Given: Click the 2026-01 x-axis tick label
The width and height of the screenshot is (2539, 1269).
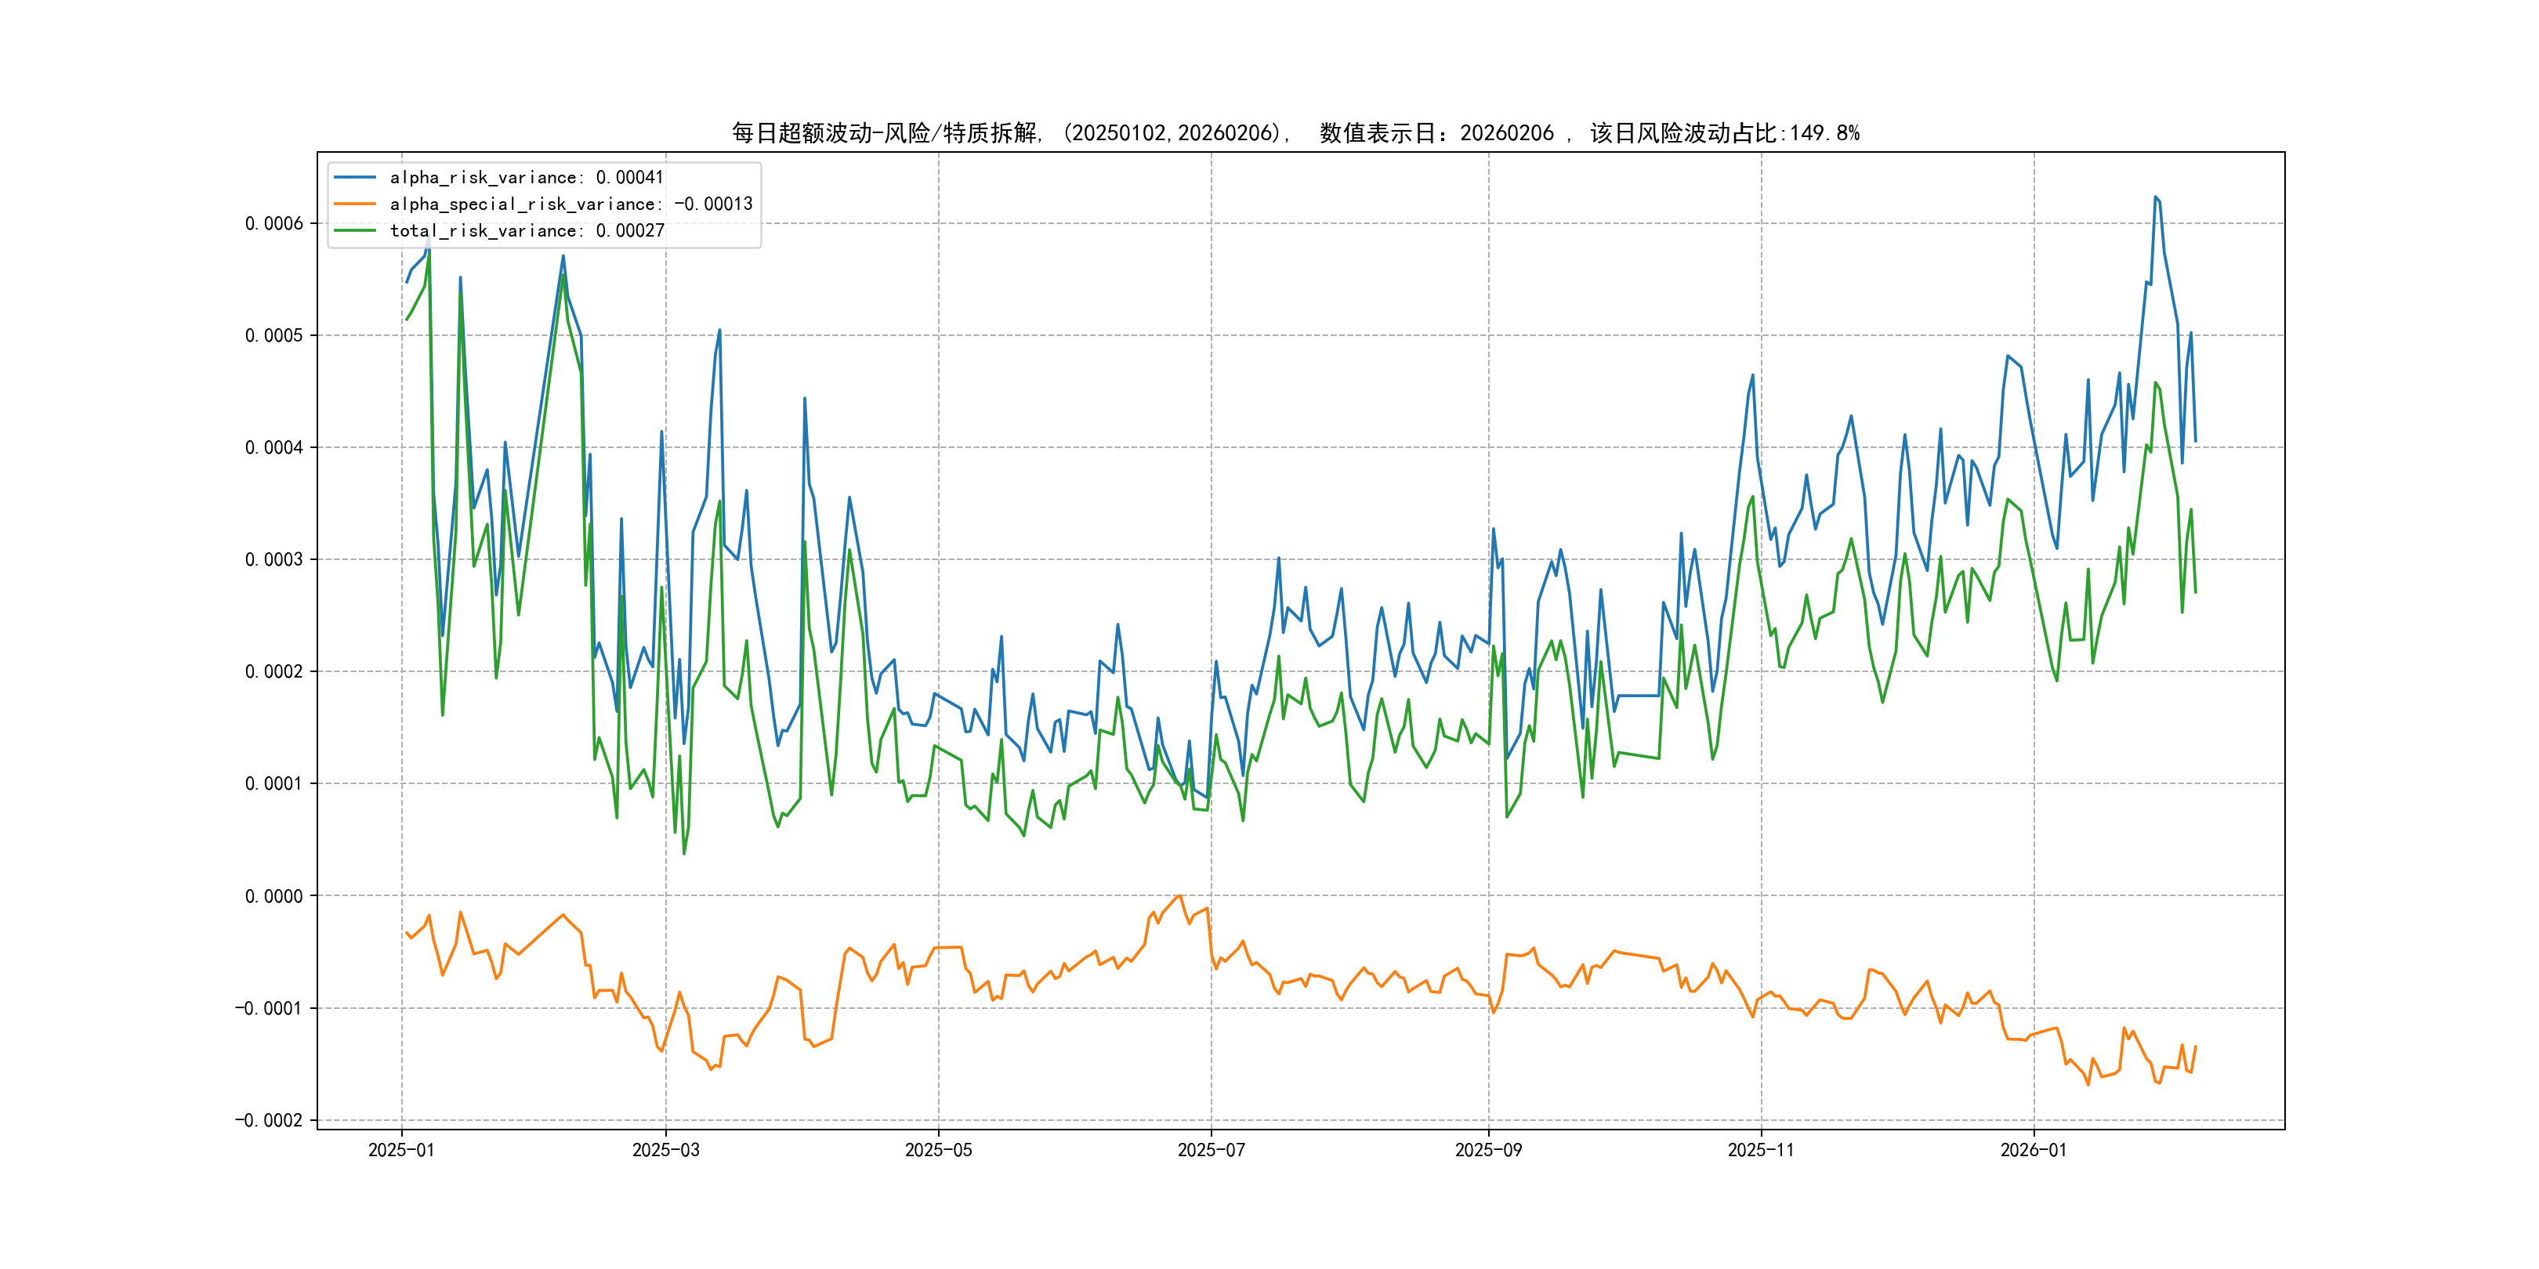Looking at the screenshot, I should 2034,1150.
